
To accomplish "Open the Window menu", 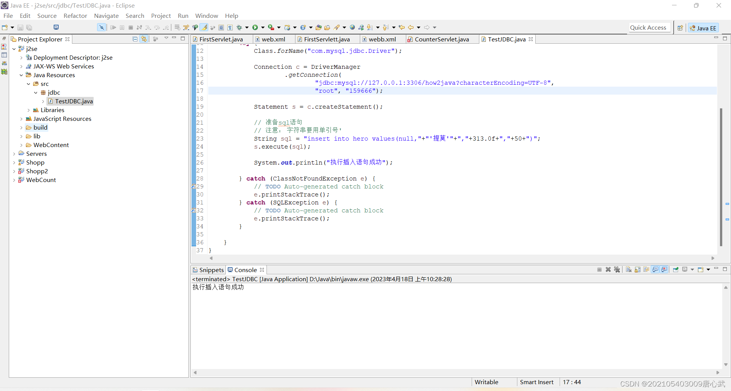I will pos(206,16).
